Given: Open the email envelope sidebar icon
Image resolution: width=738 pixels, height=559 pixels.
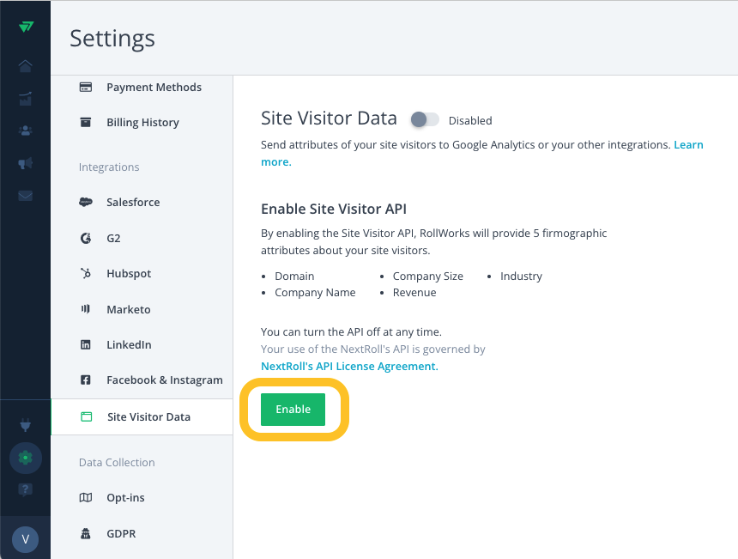Looking at the screenshot, I should (x=26, y=196).
